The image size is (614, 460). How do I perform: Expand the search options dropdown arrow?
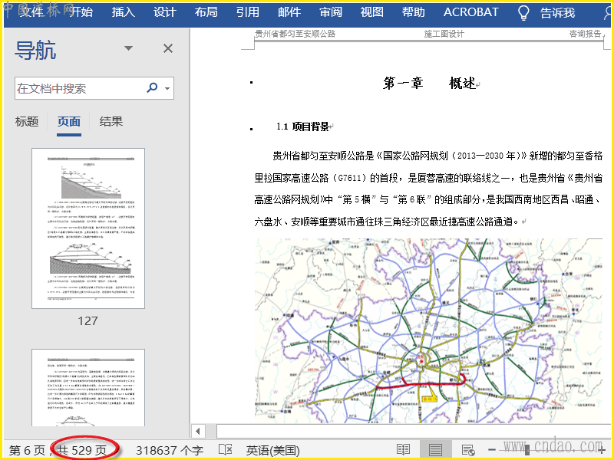(x=167, y=88)
